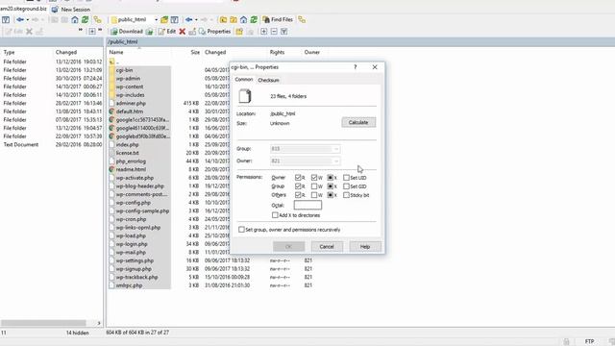The height and width of the screenshot is (346, 615).
Task: Click the Rename icon next to Delete
Action: click(x=192, y=32)
